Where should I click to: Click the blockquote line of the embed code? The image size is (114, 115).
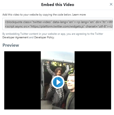click(59, 22)
